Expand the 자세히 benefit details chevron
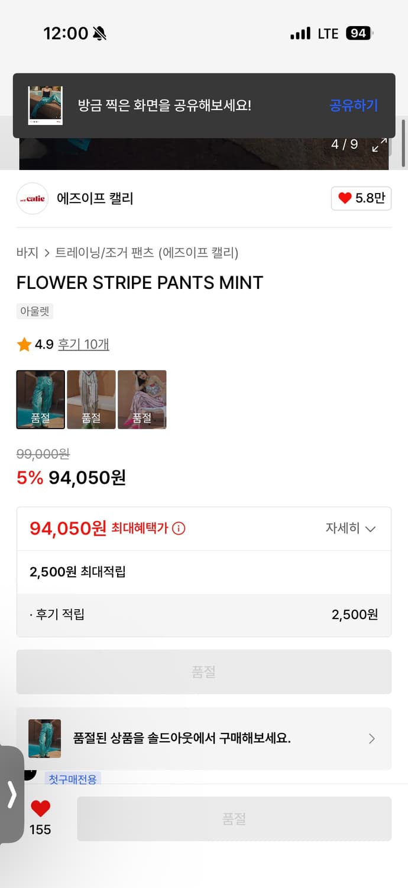 coord(352,528)
